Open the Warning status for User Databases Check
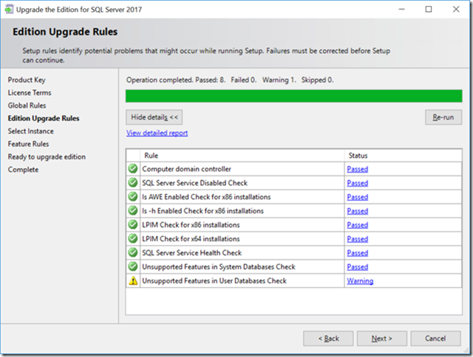Screen dimensions: 473x357 [360, 281]
